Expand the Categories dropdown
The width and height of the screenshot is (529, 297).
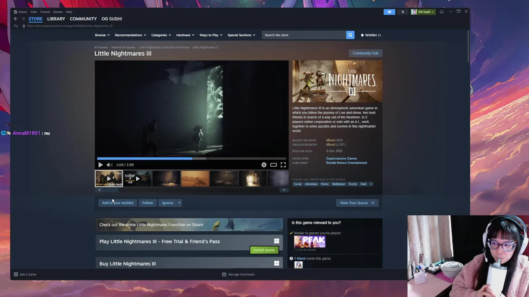click(161, 35)
